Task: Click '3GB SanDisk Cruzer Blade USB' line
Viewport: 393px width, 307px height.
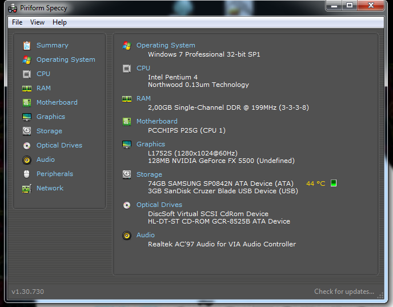Action: coord(223,191)
